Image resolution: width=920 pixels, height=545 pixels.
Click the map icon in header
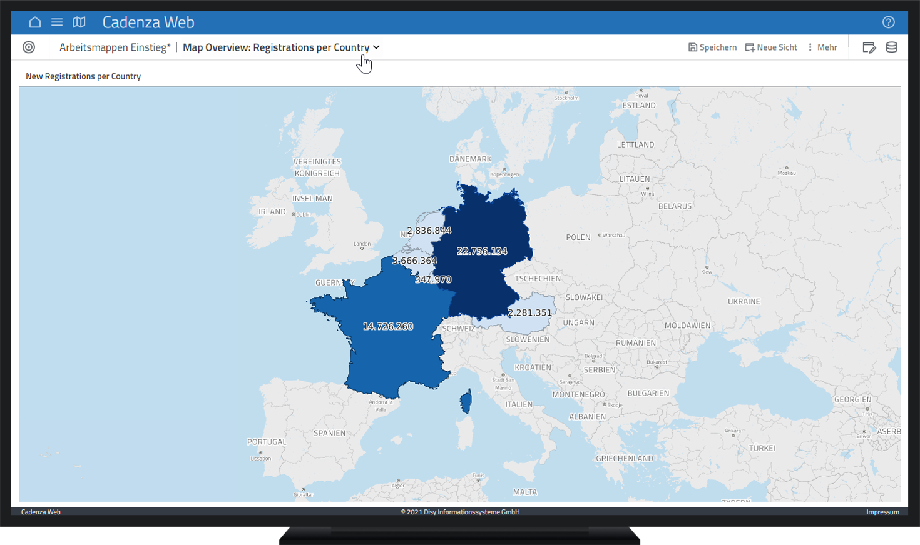point(79,22)
